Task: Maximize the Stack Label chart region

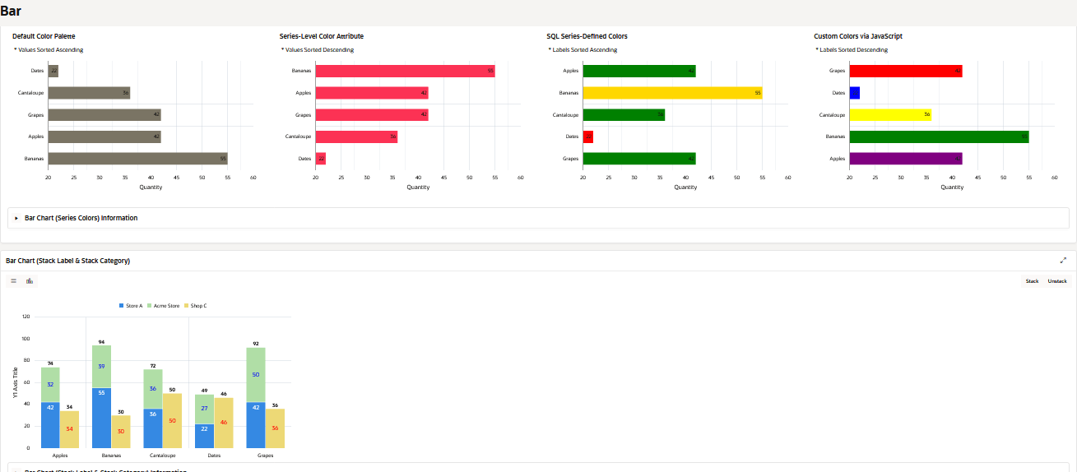Action: point(1063,260)
